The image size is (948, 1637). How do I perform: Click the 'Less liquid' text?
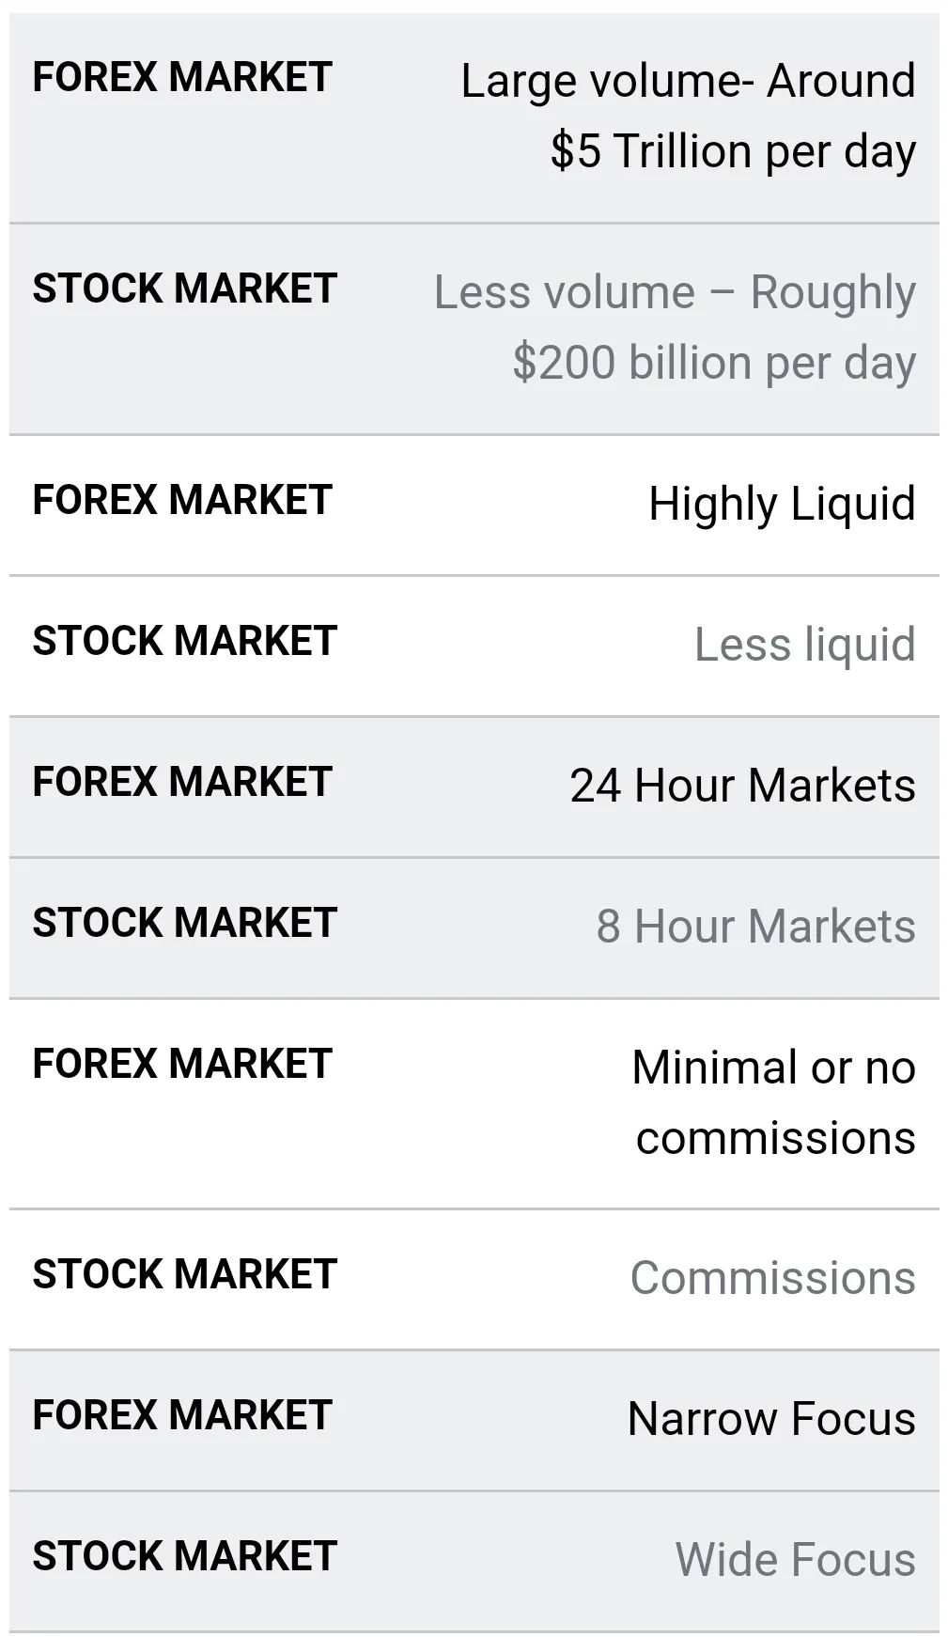804,645
